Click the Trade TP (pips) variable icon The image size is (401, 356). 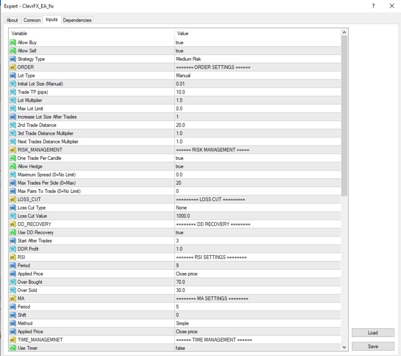[x=12, y=92]
